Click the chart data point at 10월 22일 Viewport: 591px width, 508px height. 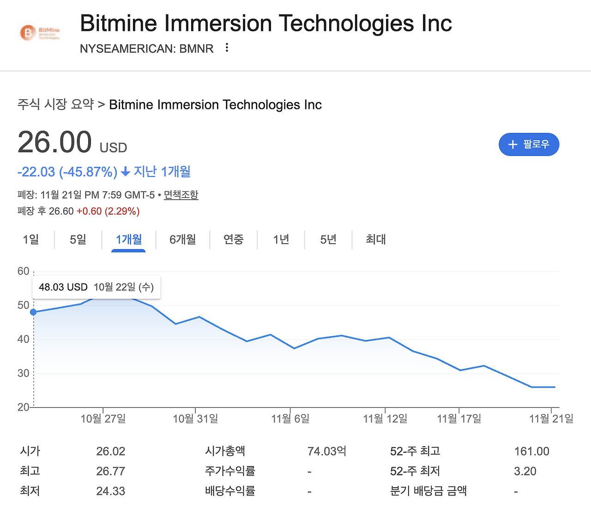pos(33,312)
